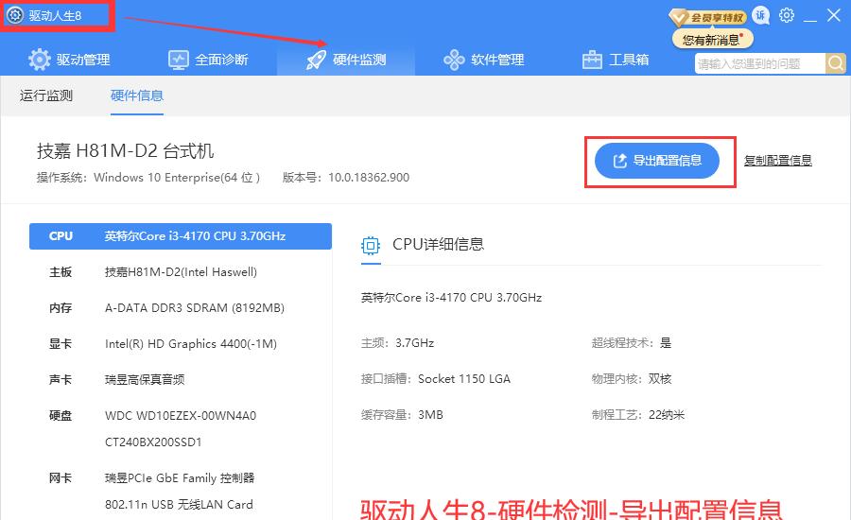Click the 技嘉 H81M-D2 台式机 title
The image size is (851, 520).
[x=126, y=151]
